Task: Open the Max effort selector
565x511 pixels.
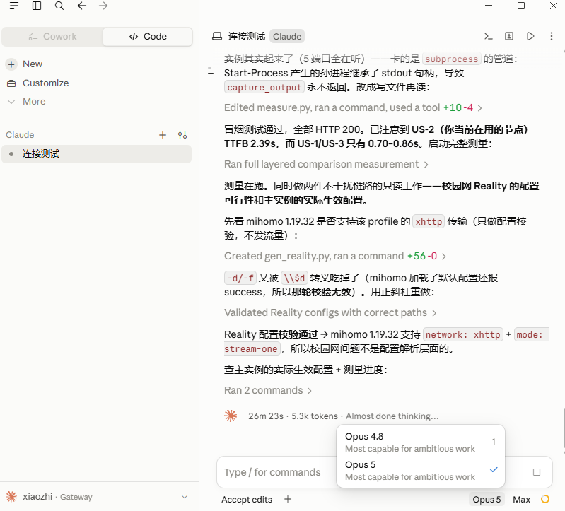Action: (521, 500)
